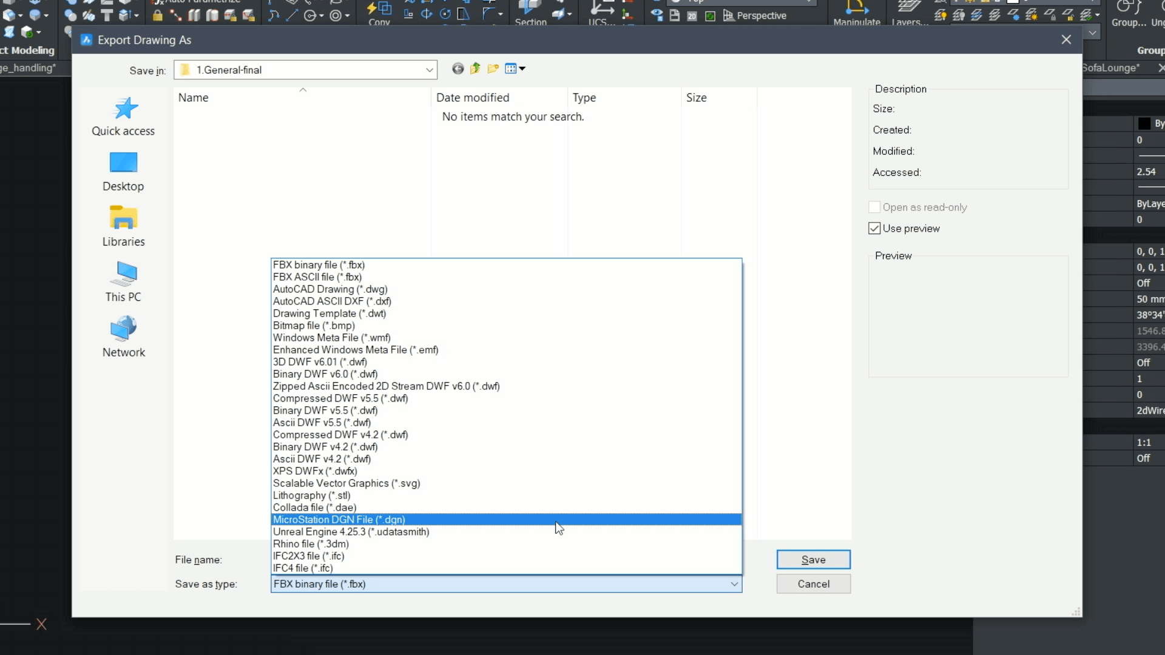Open the Save as type dropdown
This screenshot has height=655, width=1165.
(733, 584)
